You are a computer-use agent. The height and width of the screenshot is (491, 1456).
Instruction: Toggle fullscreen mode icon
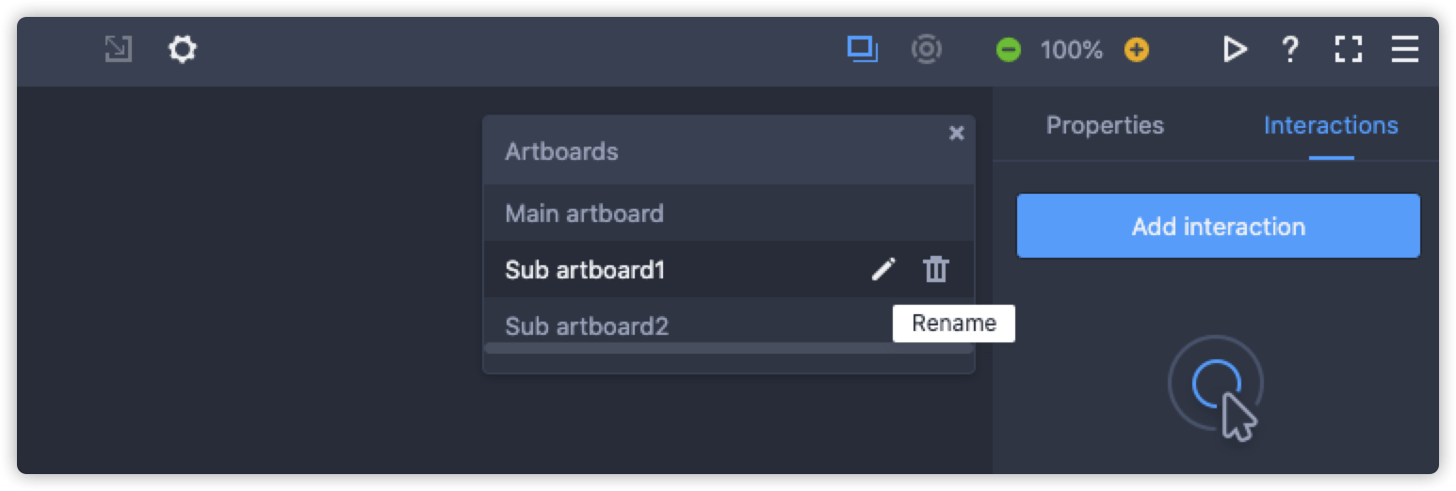1349,49
